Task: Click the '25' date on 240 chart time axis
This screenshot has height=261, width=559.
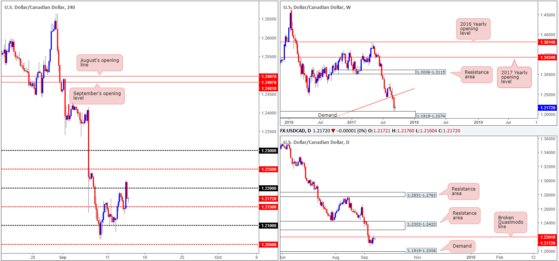Action: tap(182, 257)
